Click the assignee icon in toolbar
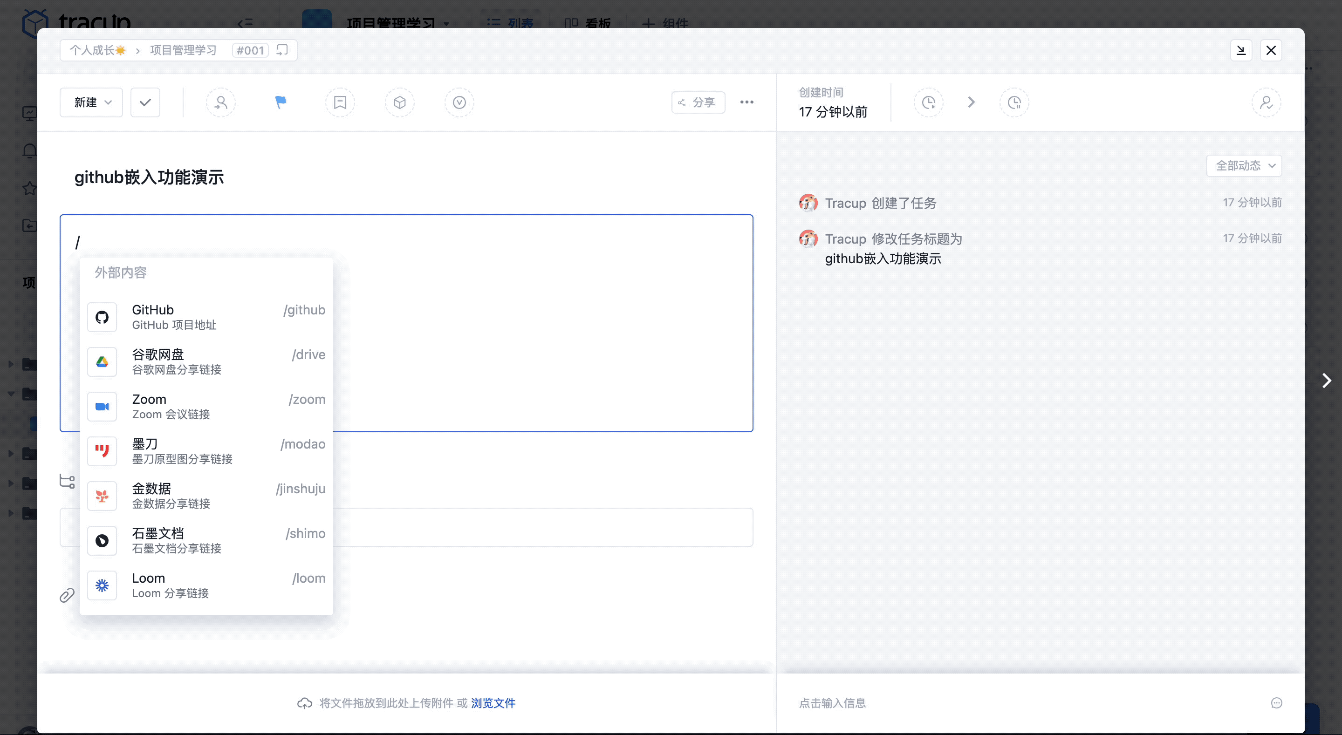The height and width of the screenshot is (735, 1342). (x=220, y=102)
